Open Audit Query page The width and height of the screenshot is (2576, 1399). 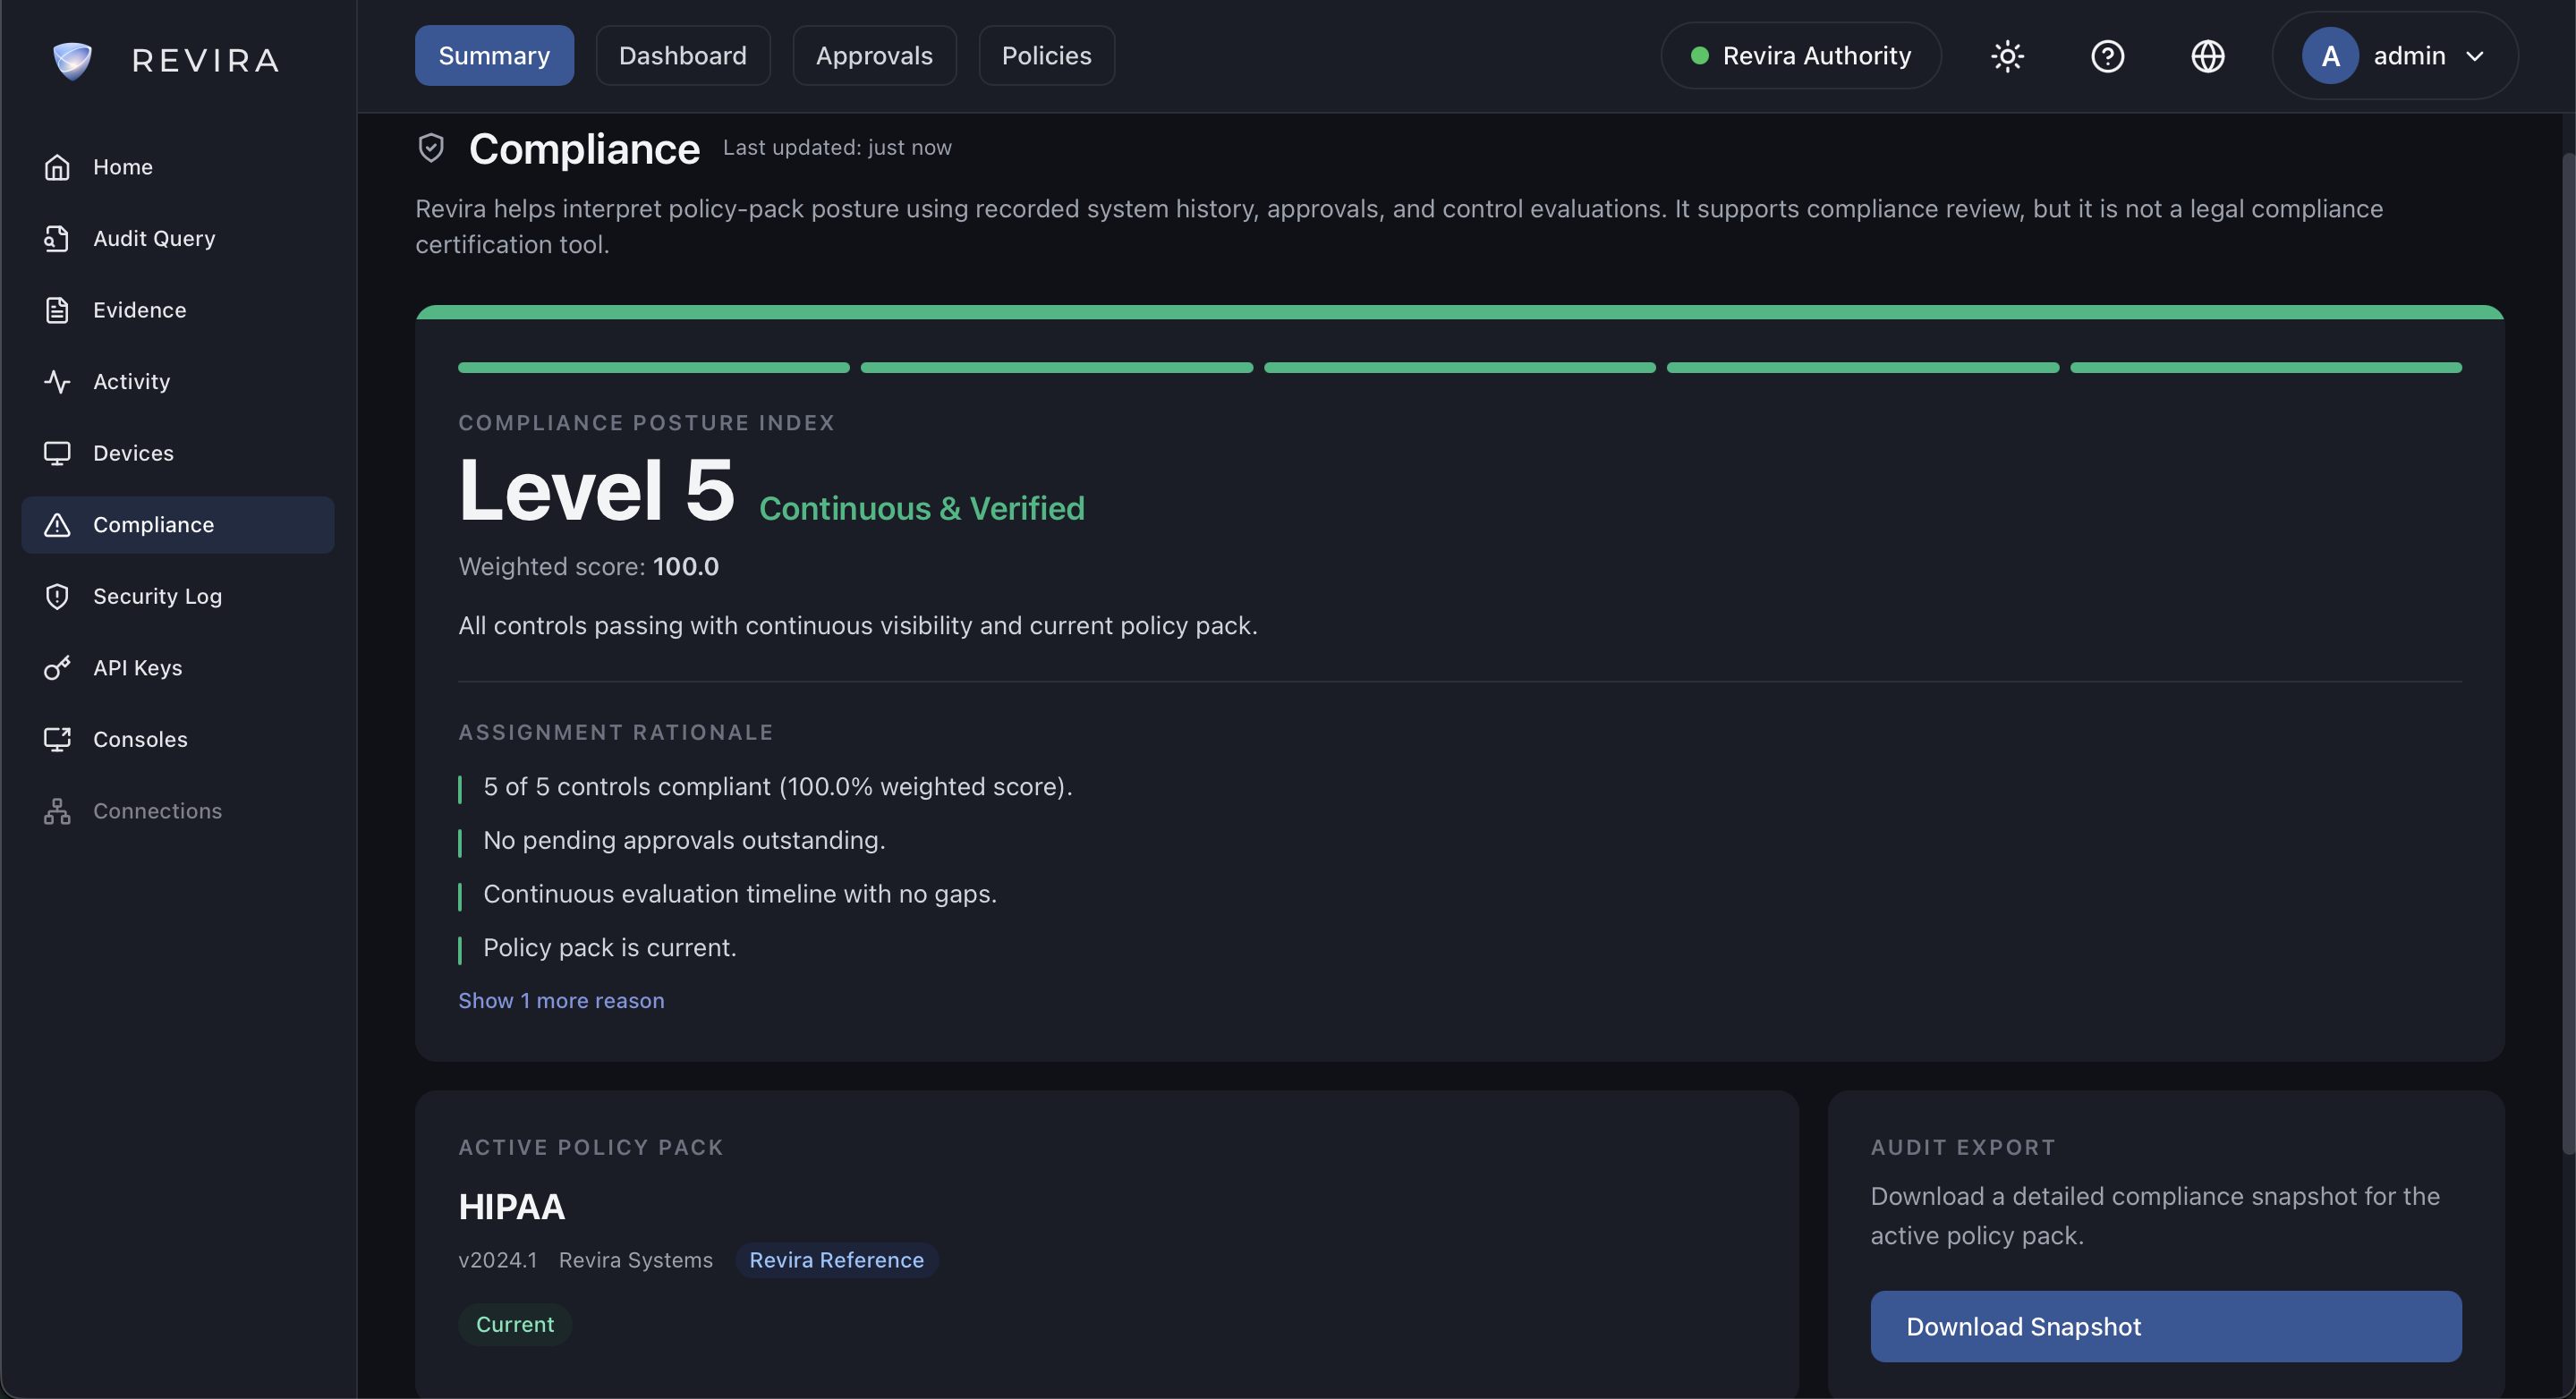178,238
